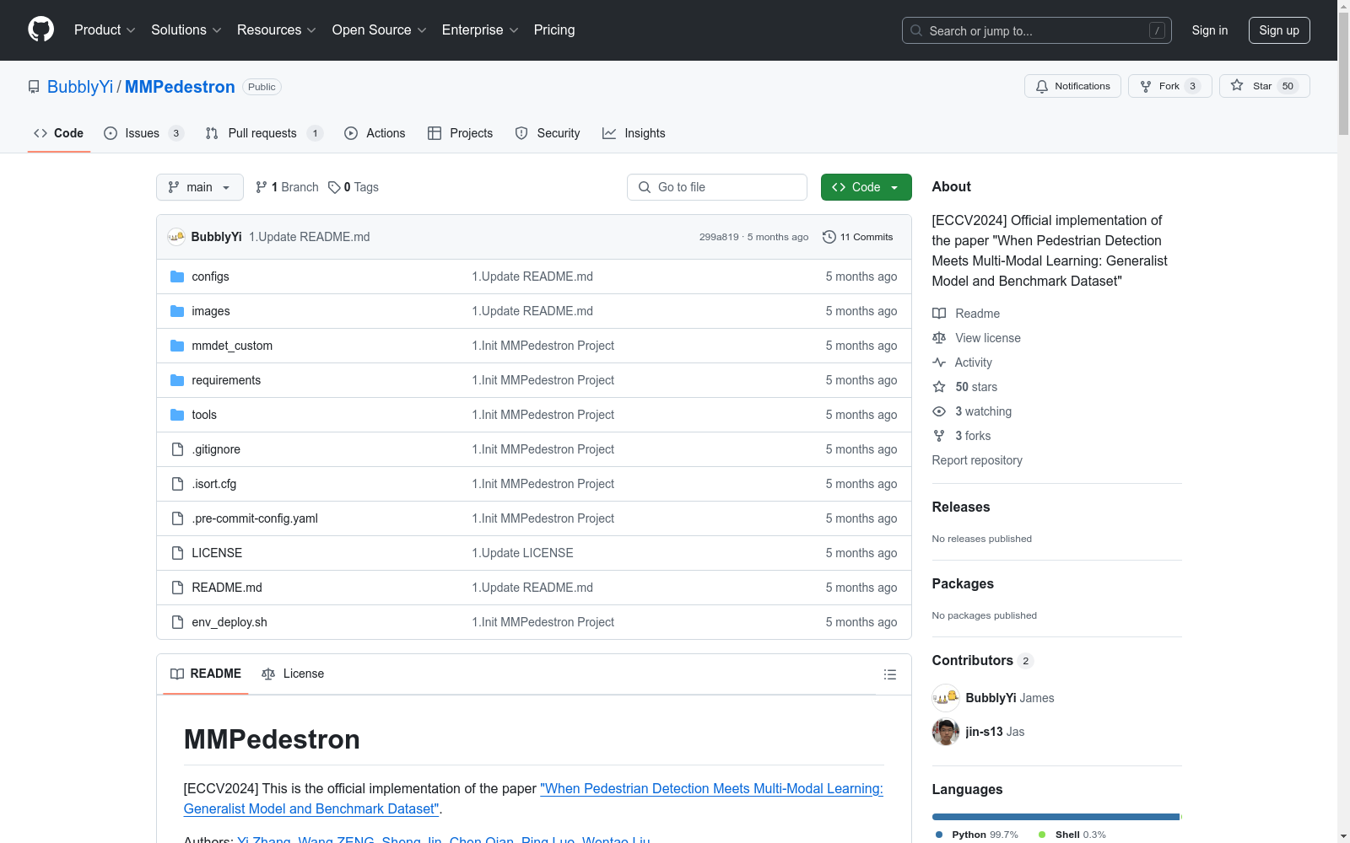Click Report repository link
Viewport: 1350px width, 843px height.
(977, 460)
